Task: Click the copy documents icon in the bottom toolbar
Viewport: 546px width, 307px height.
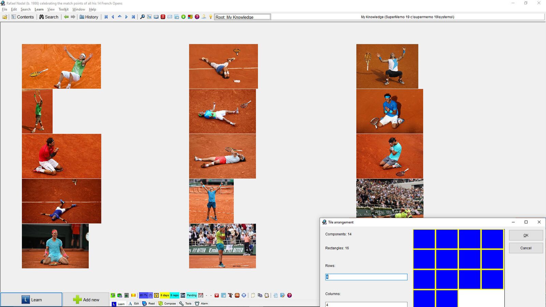Action: [x=260, y=295]
